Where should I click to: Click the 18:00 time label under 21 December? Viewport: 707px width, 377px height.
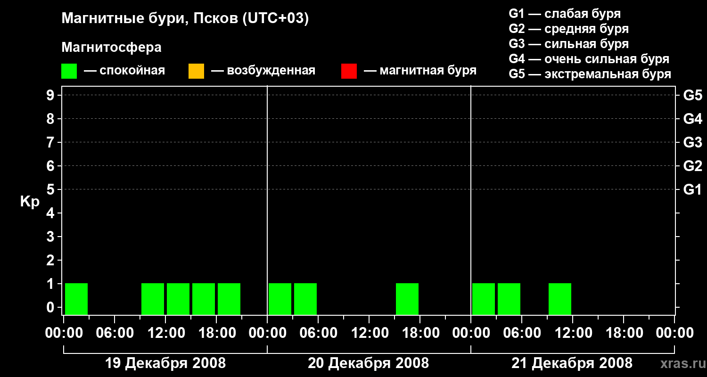pyautogui.click(x=624, y=333)
